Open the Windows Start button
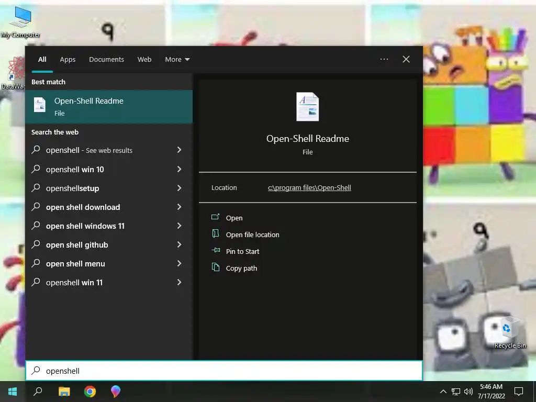This screenshot has width=536, height=402. click(13, 392)
